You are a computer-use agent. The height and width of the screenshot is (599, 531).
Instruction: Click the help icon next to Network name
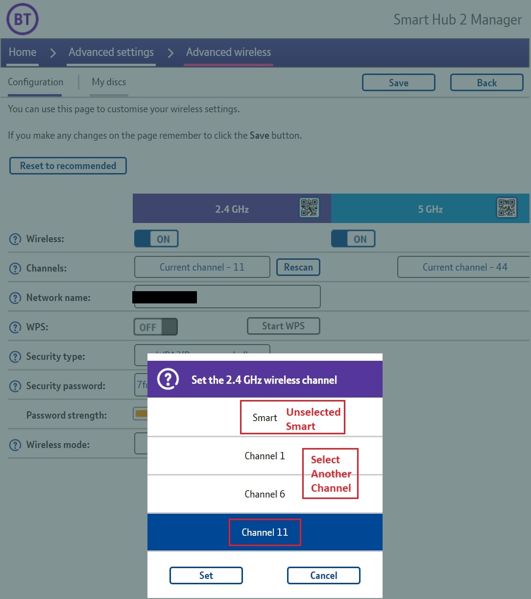(15, 298)
